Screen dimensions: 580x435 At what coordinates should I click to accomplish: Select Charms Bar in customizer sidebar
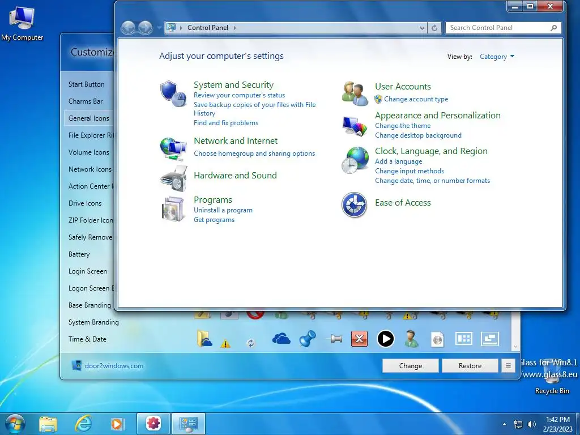tap(86, 101)
